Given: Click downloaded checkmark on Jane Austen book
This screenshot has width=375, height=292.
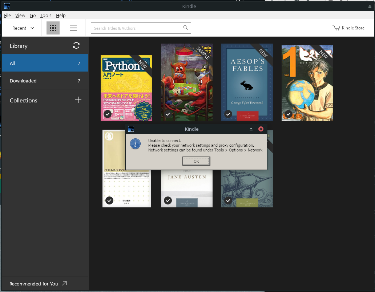Looking at the screenshot, I should coord(168,200).
